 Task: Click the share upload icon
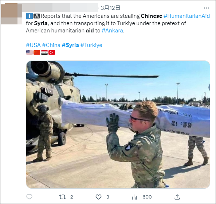[177, 197]
